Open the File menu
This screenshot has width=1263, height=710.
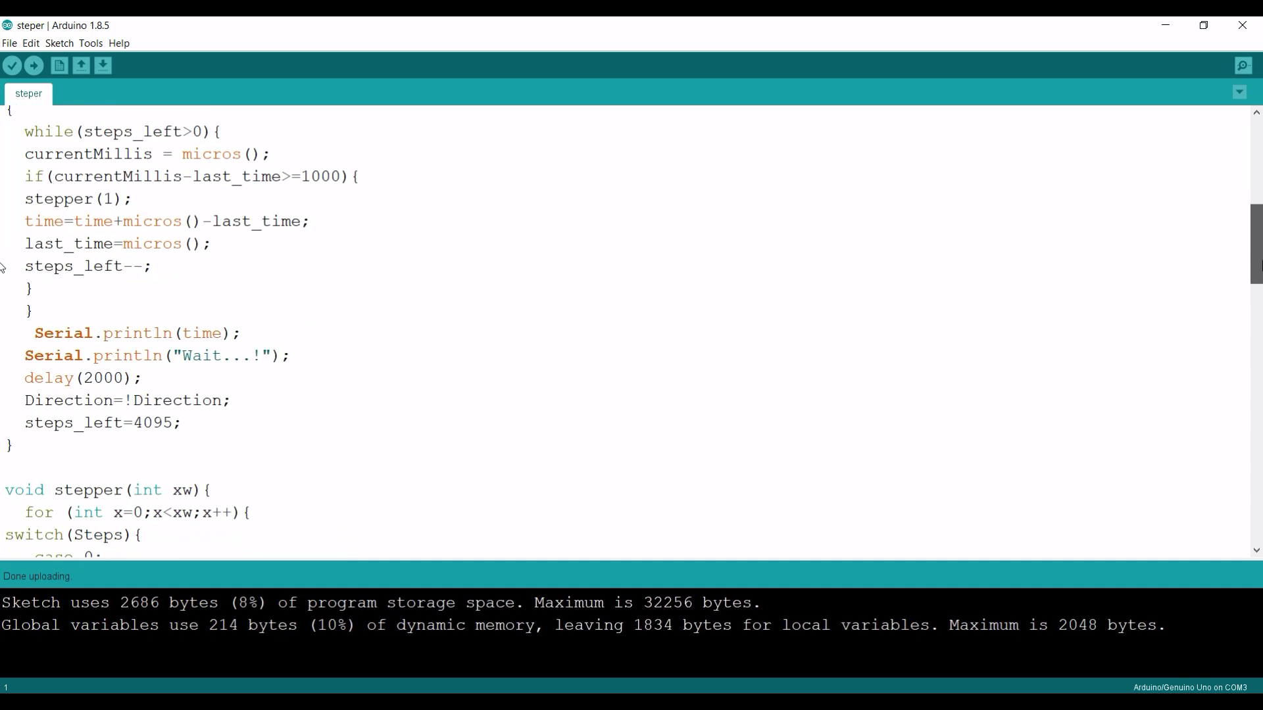coord(9,43)
